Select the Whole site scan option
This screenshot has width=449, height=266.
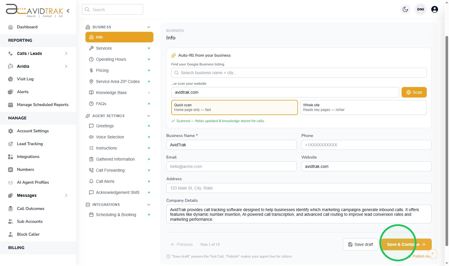363,107
